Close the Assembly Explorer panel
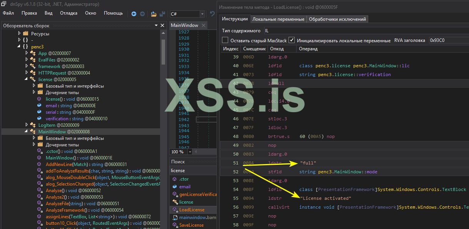This screenshot has width=469, height=229. (x=162, y=25)
